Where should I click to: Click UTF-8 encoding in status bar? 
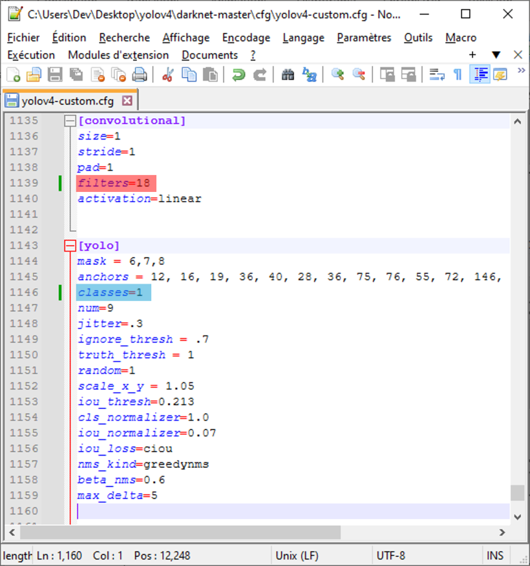(x=390, y=556)
